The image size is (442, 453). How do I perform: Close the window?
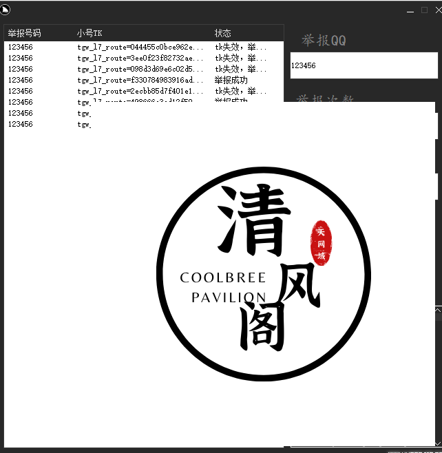coord(439,10)
